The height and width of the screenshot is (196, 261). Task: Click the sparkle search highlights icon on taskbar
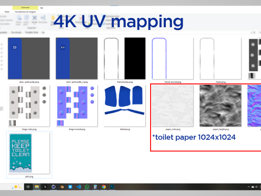tap(17, 187)
